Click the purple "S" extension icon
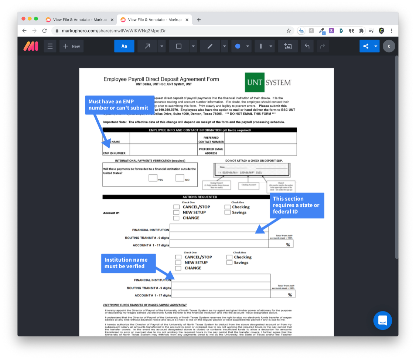 pos(331,31)
